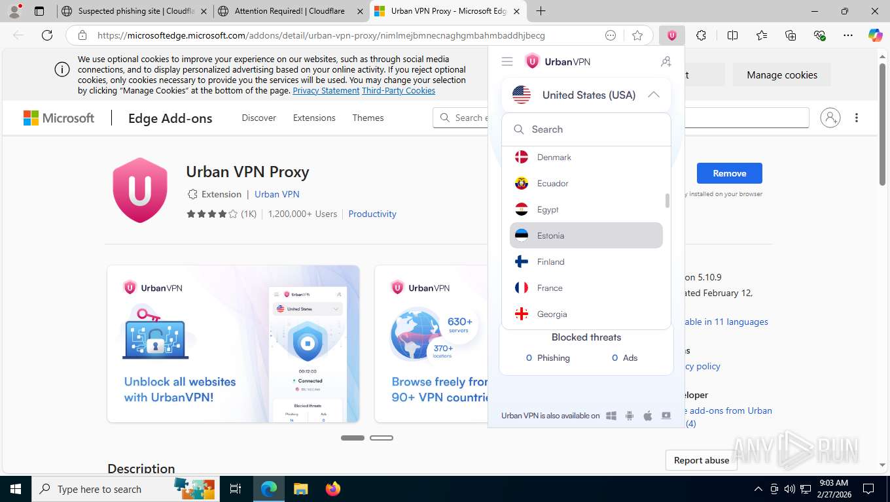View site information lock icon

point(82,35)
